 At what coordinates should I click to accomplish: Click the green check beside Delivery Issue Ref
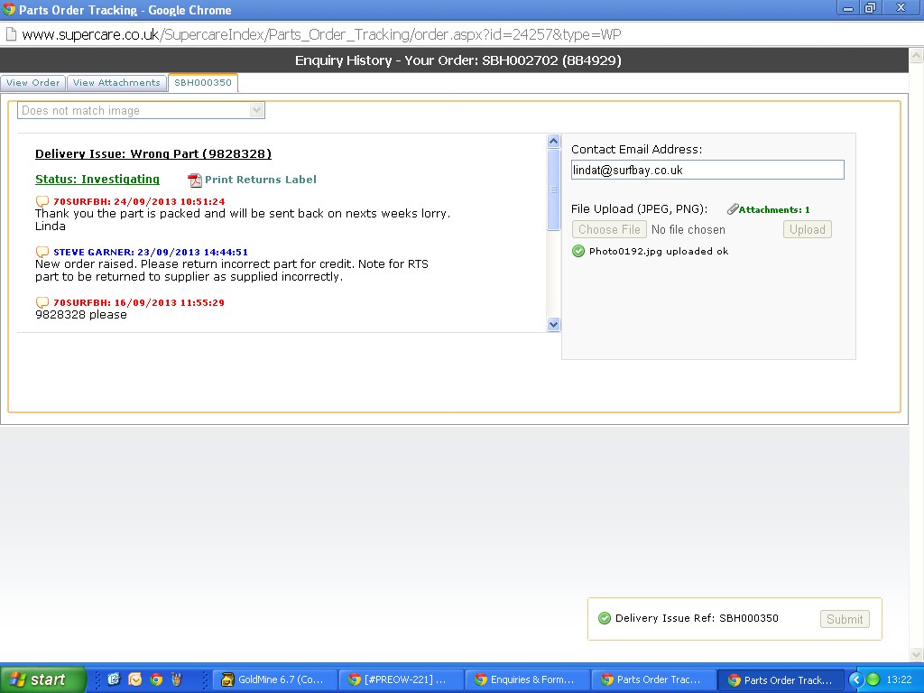[605, 618]
